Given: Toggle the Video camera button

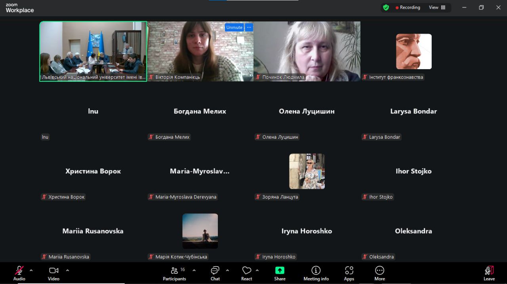Looking at the screenshot, I should click(53, 273).
